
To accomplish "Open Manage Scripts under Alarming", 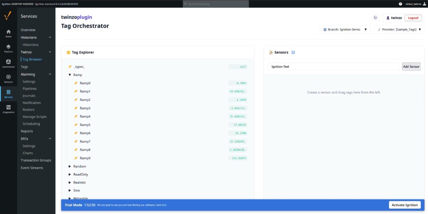I will pyautogui.click(x=35, y=117).
